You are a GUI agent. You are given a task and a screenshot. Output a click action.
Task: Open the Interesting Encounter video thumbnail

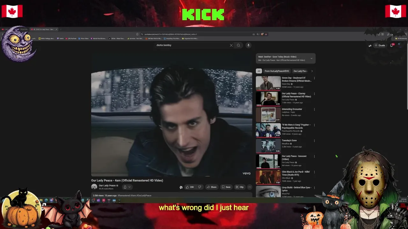coord(268,114)
